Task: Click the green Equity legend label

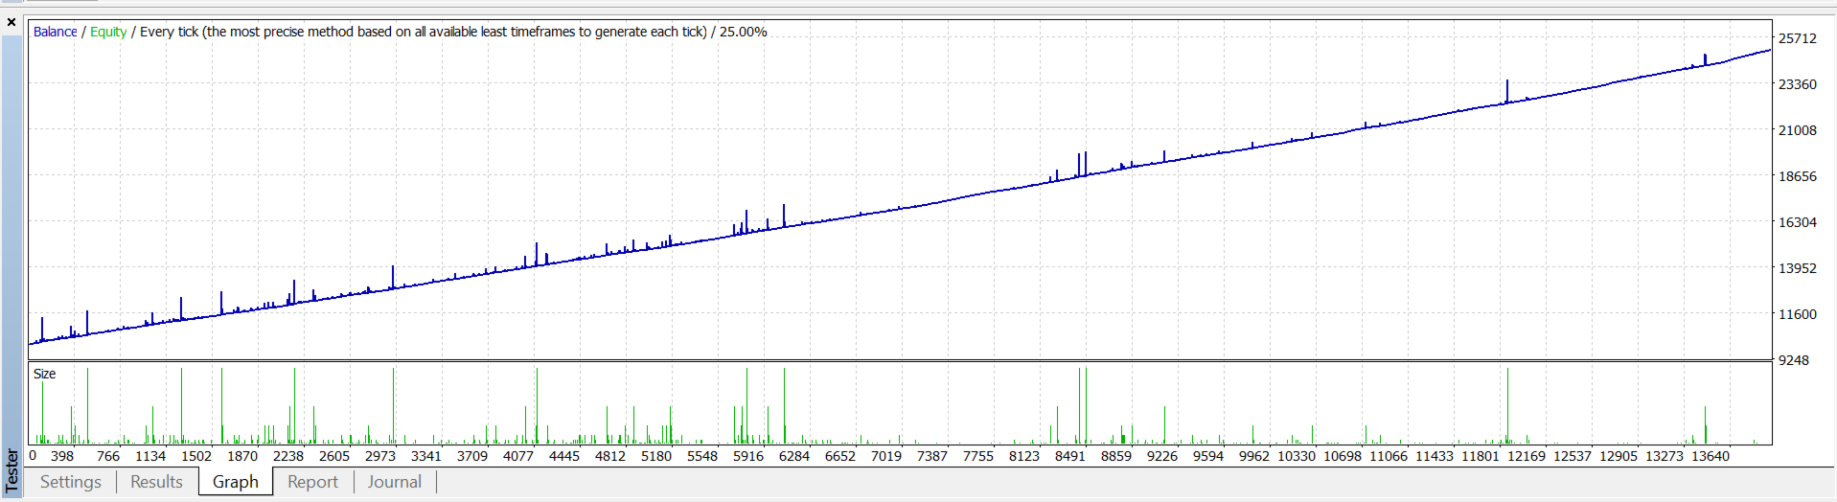Action: pyautogui.click(x=108, y=32)
